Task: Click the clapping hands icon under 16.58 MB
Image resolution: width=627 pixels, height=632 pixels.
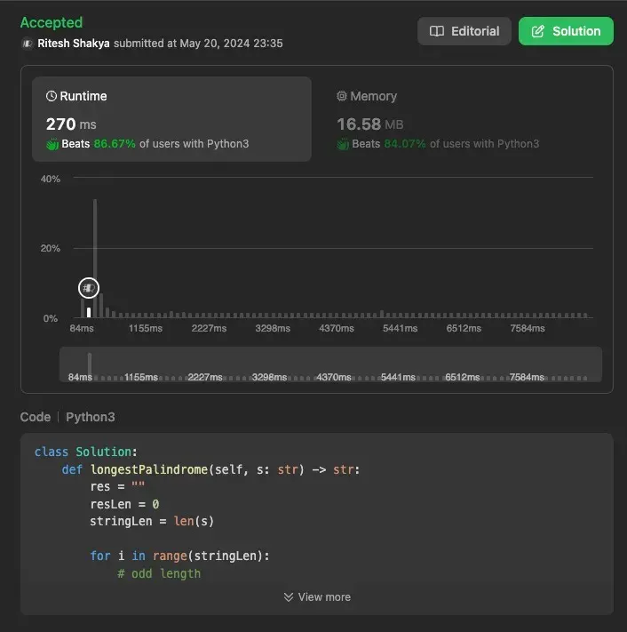Action: pos(343,143)
